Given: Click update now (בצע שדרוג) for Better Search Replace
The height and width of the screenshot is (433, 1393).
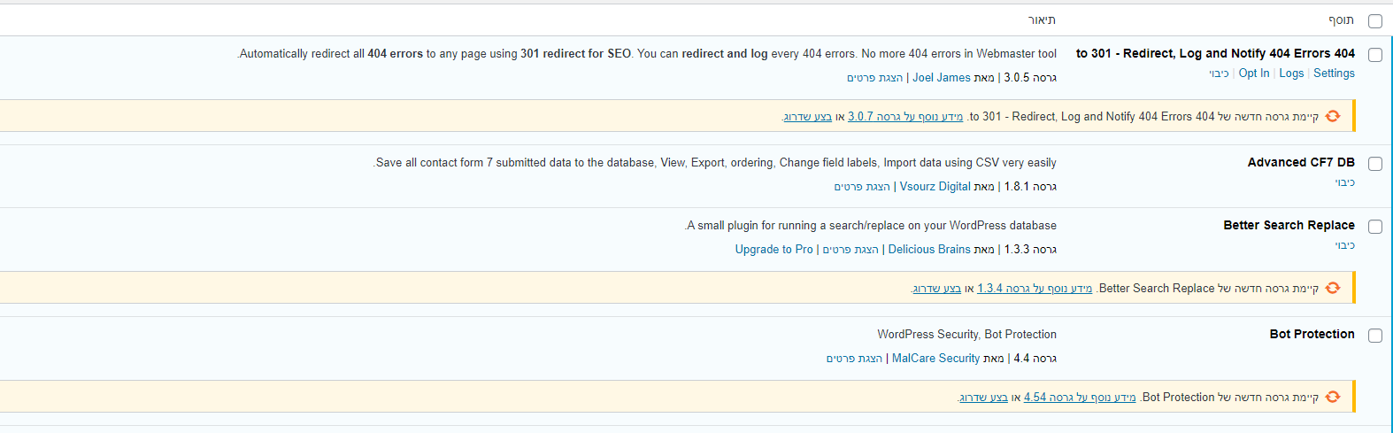Looking at the screenshot, I should (937, 289).
